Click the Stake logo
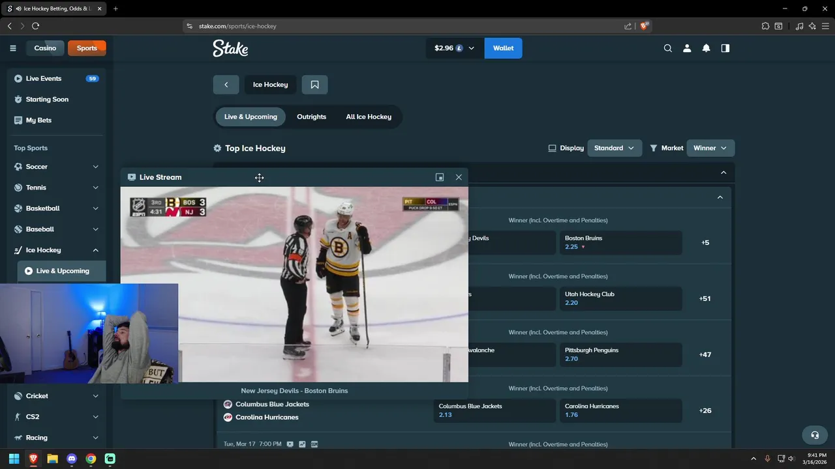 tap(230, 48)
